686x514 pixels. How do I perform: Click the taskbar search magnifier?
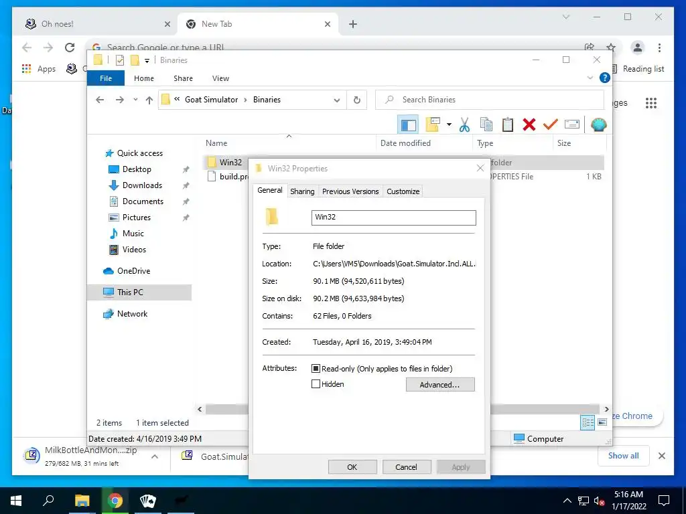48,501
